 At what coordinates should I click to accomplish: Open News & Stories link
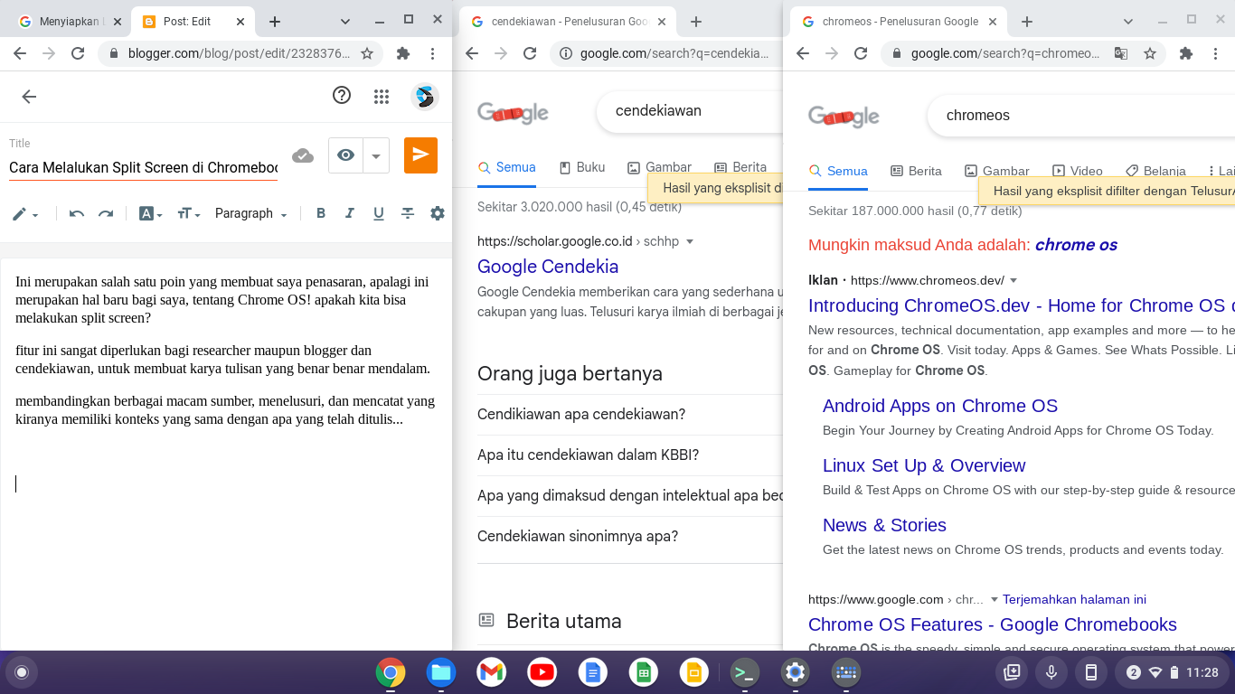point(884,525)
